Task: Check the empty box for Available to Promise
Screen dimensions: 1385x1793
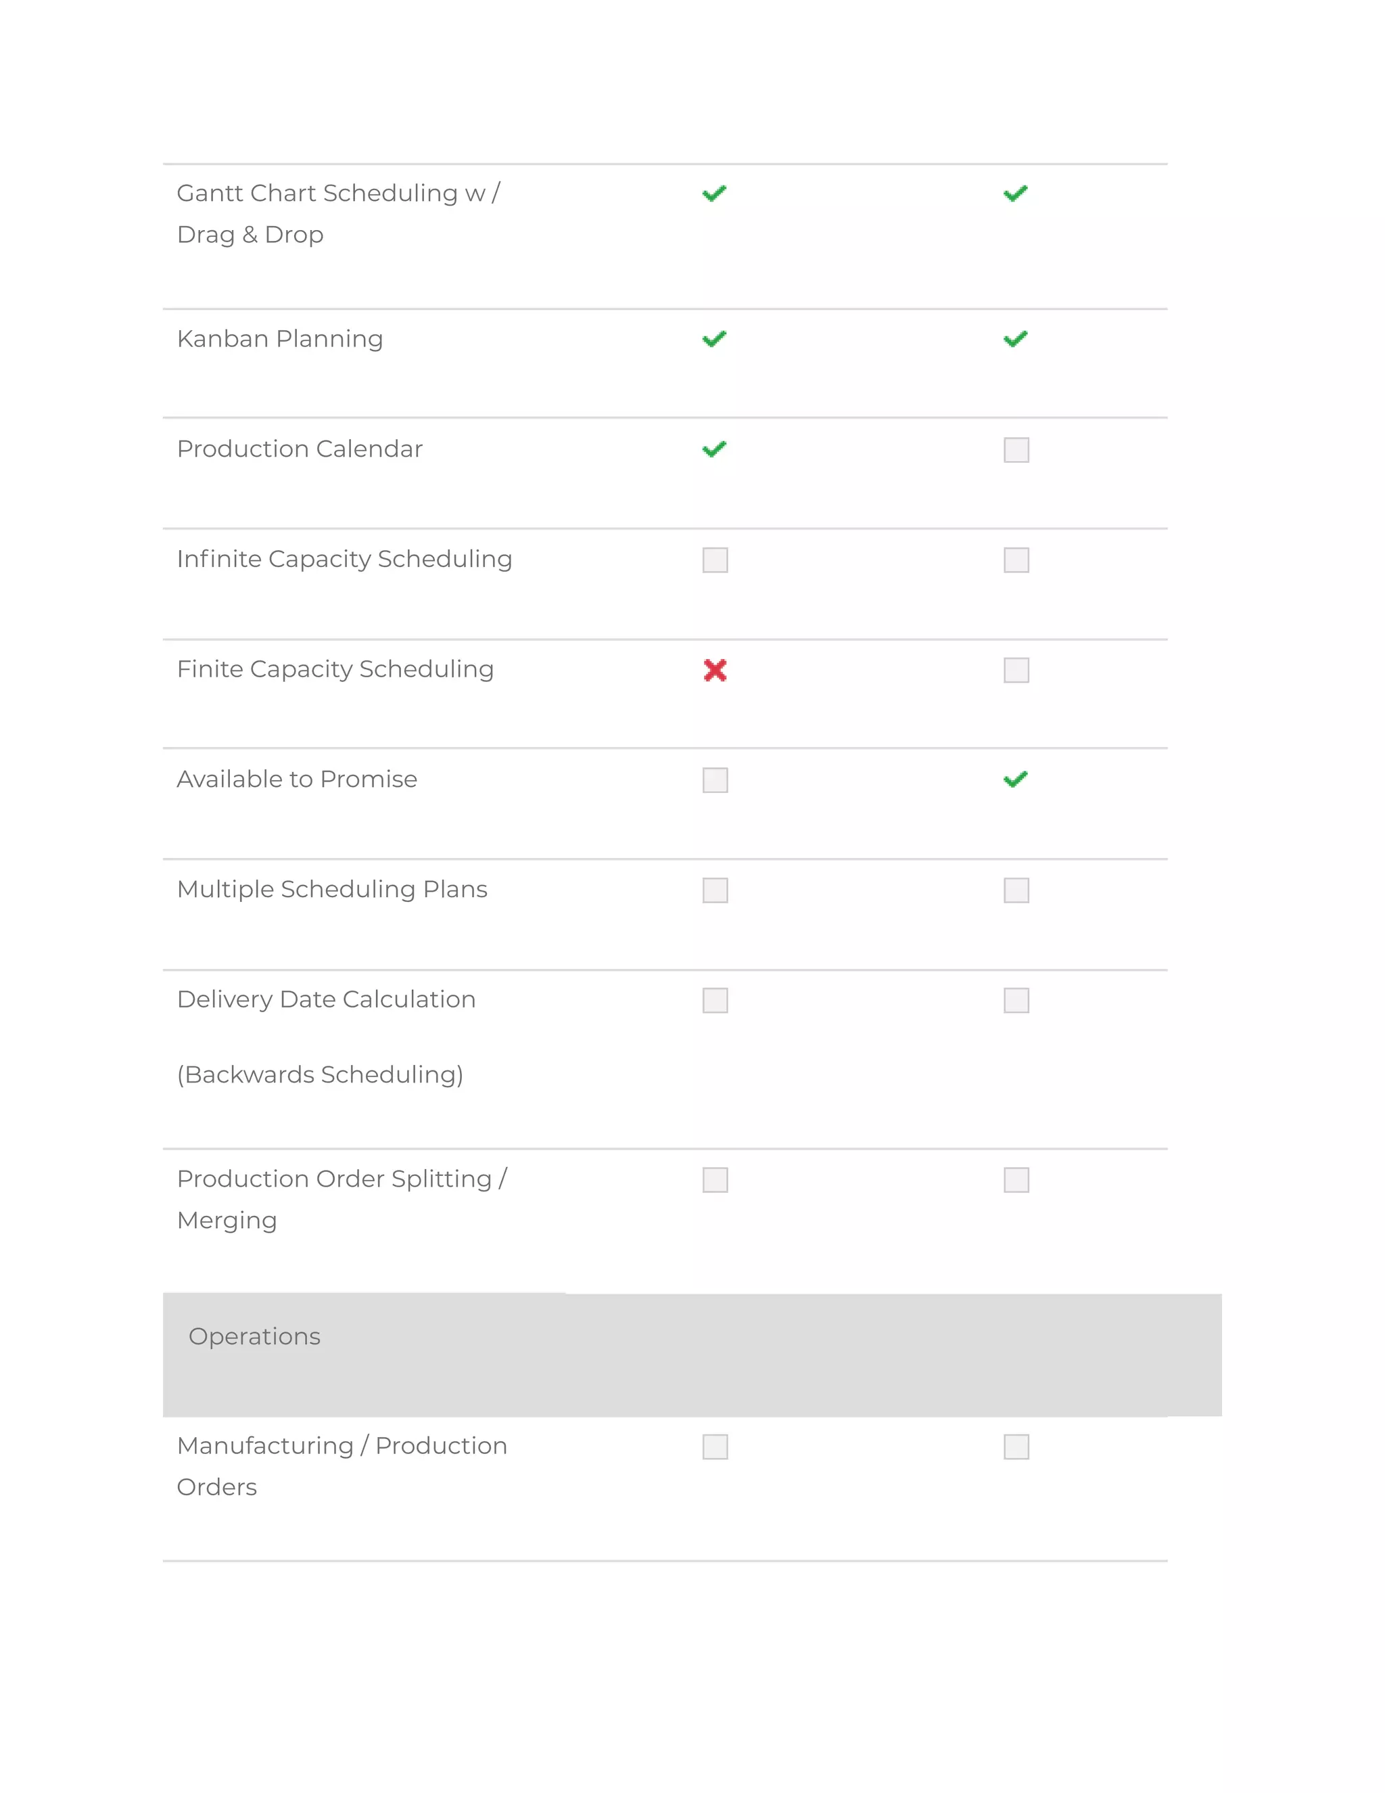Action: [715, 780]
